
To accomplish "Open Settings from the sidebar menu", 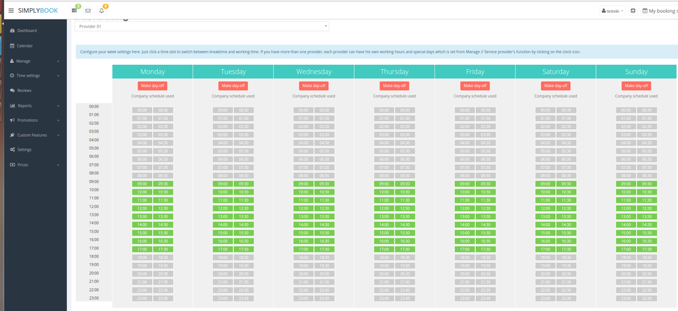I will (24, 149).
